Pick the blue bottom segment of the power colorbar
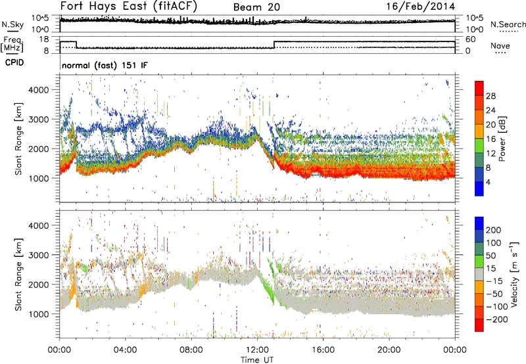The height and width of the screenshot is (364, 526). coord(479,189)
